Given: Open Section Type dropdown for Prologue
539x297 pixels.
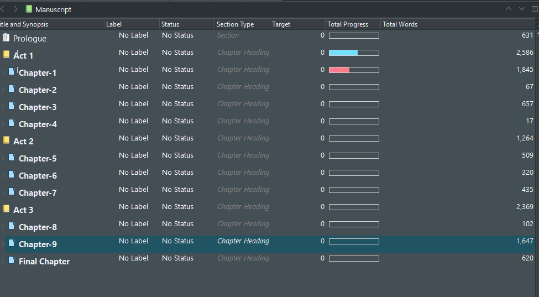Looking at the screenshot, I should pos(228,35).
